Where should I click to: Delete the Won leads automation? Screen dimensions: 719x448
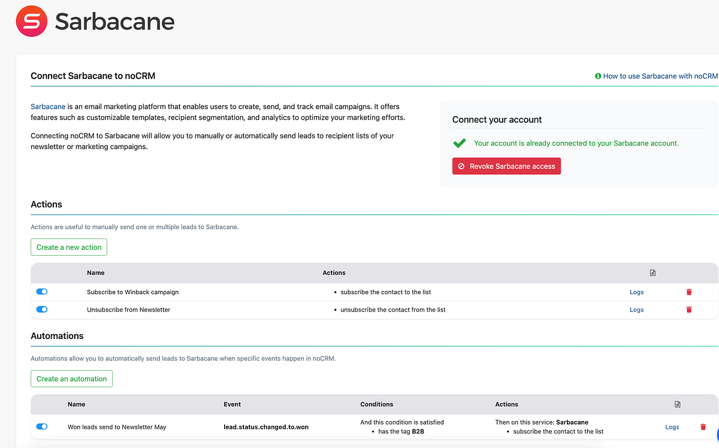tap(703, 427)
